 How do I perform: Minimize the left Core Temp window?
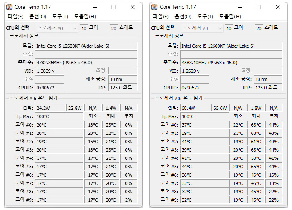(95, 7)
